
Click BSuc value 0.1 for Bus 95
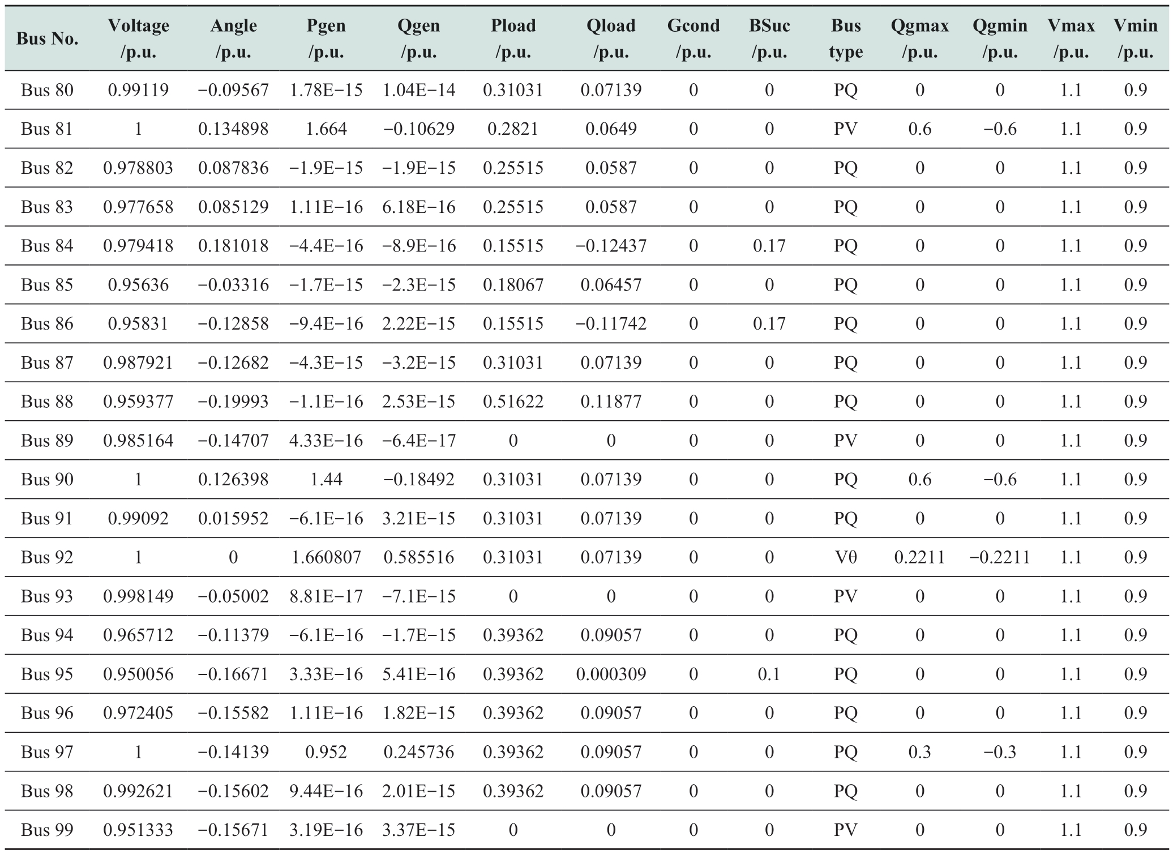tap(769, 674)
